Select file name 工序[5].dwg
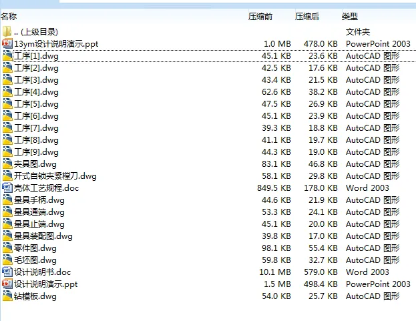 36,104
